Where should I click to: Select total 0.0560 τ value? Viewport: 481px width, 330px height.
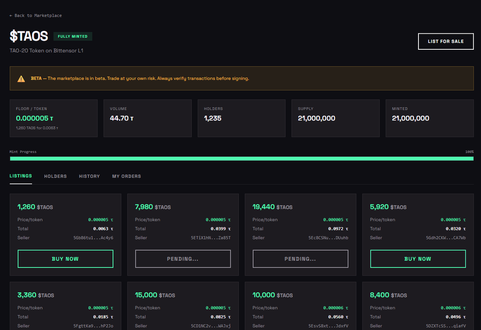338,317
